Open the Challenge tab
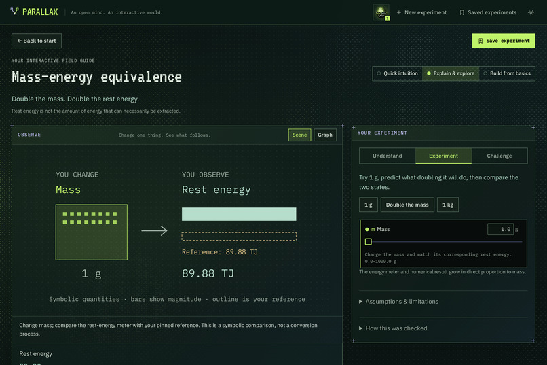547x365 pixels. point(499,156)
